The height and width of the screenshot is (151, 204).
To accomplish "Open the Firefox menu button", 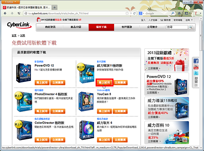I will coord(11,2).
